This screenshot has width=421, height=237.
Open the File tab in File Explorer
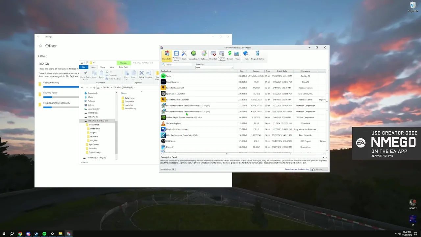[x=84, y=67]
